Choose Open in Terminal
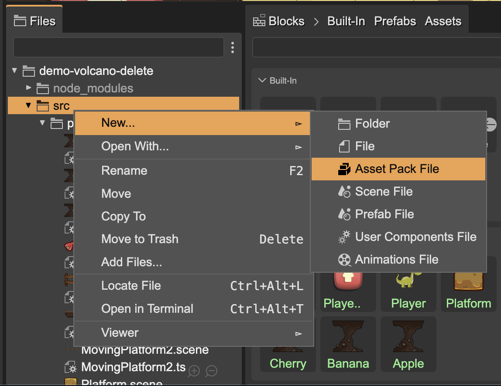The height and width of the screenshot is (386, 501). [x=147, y=308]
